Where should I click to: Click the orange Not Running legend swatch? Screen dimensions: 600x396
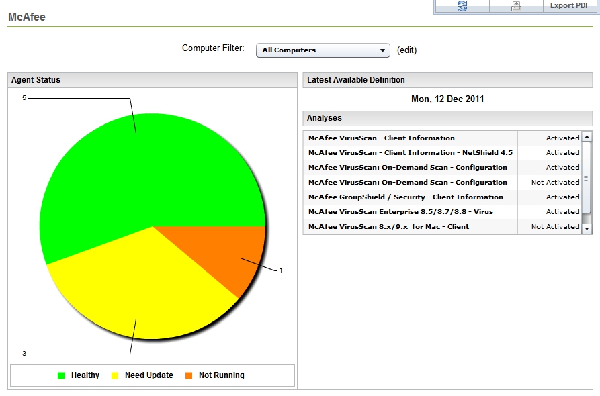[189, 376]
